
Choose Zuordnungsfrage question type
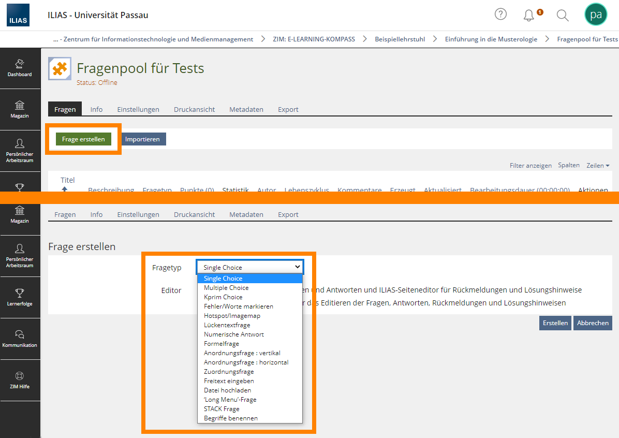point(250,372)
